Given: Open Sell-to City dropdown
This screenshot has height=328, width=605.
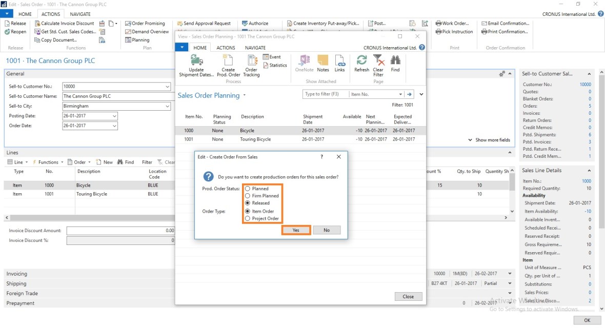Looking at the screenshot, I should click(167, 106).
